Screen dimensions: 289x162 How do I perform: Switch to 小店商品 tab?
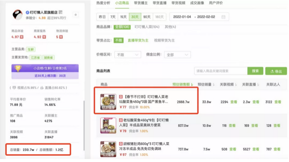pos(122,3)
